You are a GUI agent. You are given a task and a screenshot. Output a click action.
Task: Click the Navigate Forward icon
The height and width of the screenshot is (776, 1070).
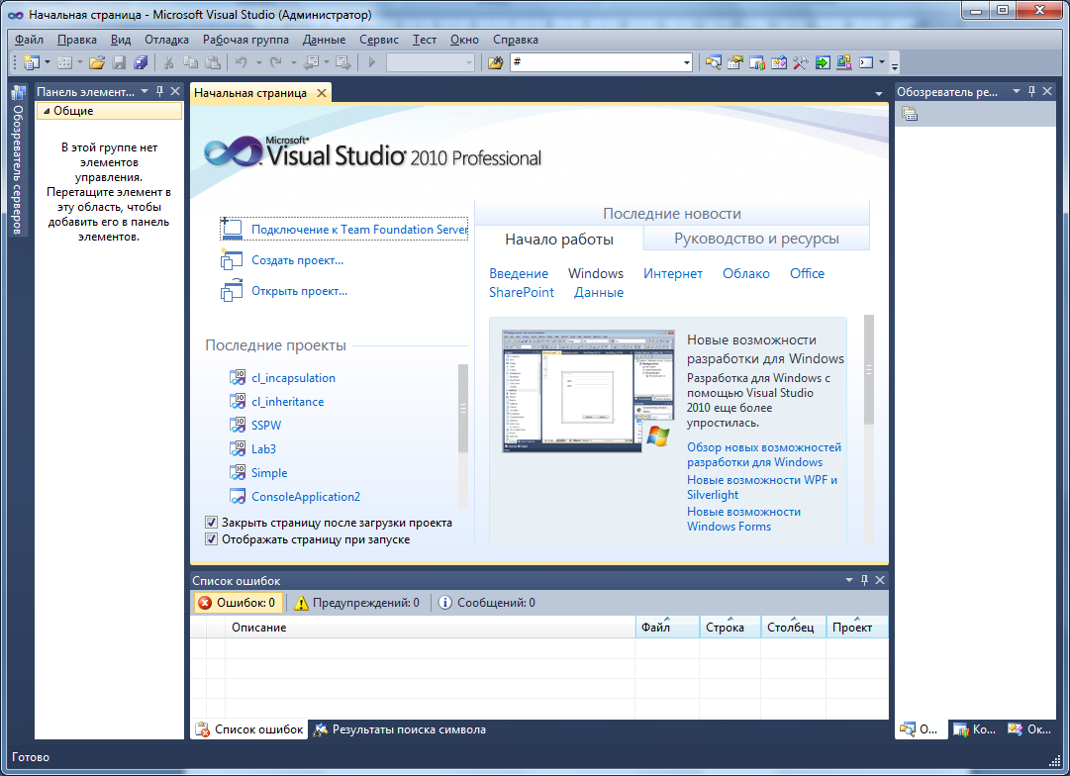(343, 62)
